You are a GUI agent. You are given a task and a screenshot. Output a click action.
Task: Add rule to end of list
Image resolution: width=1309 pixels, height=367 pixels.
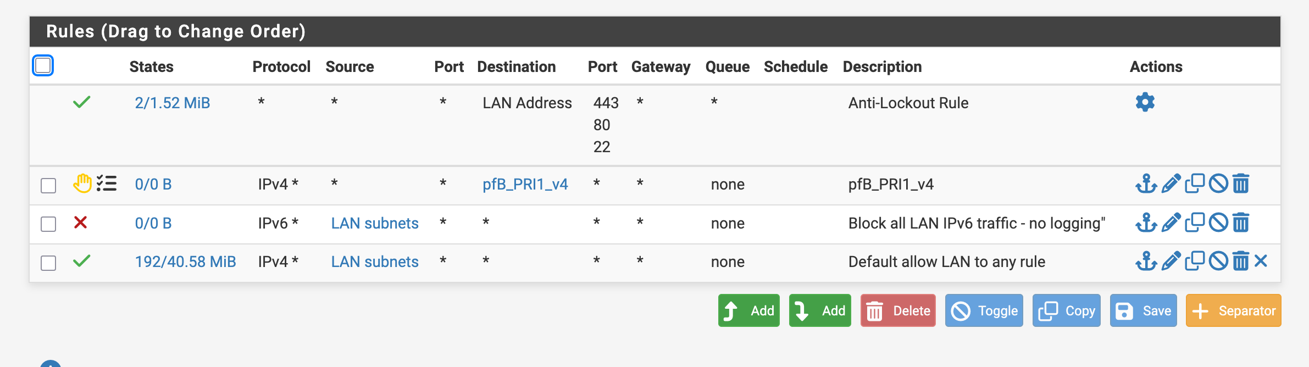tap(819, 310)
